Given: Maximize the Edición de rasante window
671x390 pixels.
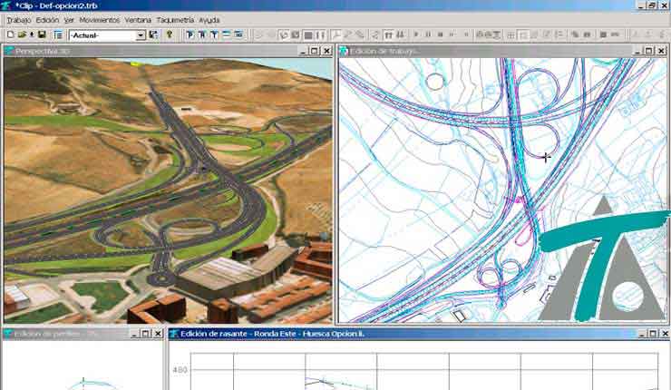Looking at the screenshot, I should (653, 334).
